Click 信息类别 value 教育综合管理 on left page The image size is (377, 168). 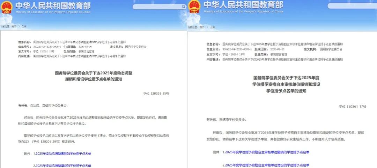click(x=87, y=51)
